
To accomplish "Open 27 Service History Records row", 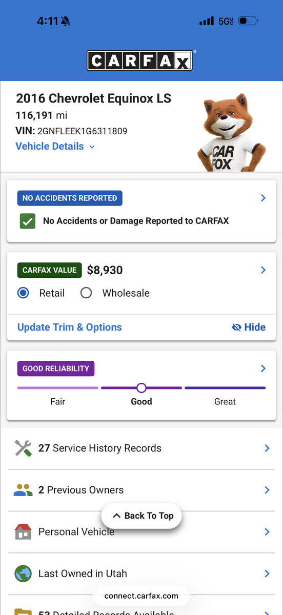I will point(141,448).
